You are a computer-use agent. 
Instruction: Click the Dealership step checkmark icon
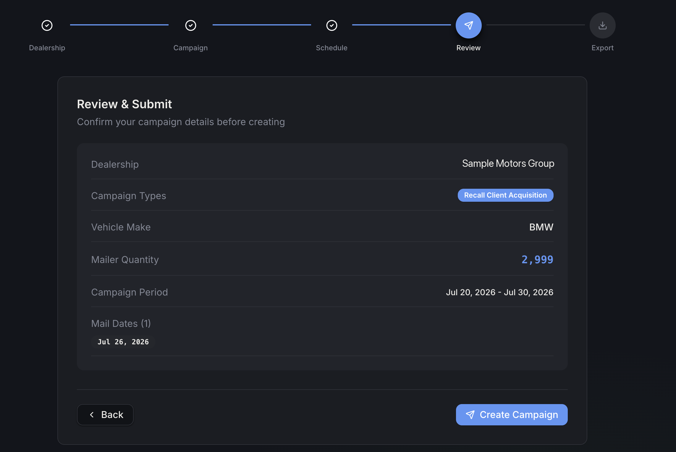tap(47, 25)
